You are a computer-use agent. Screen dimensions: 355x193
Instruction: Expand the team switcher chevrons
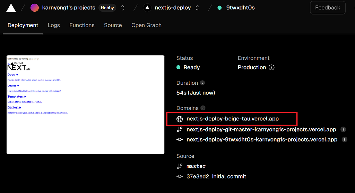click(x=123, y=8)
